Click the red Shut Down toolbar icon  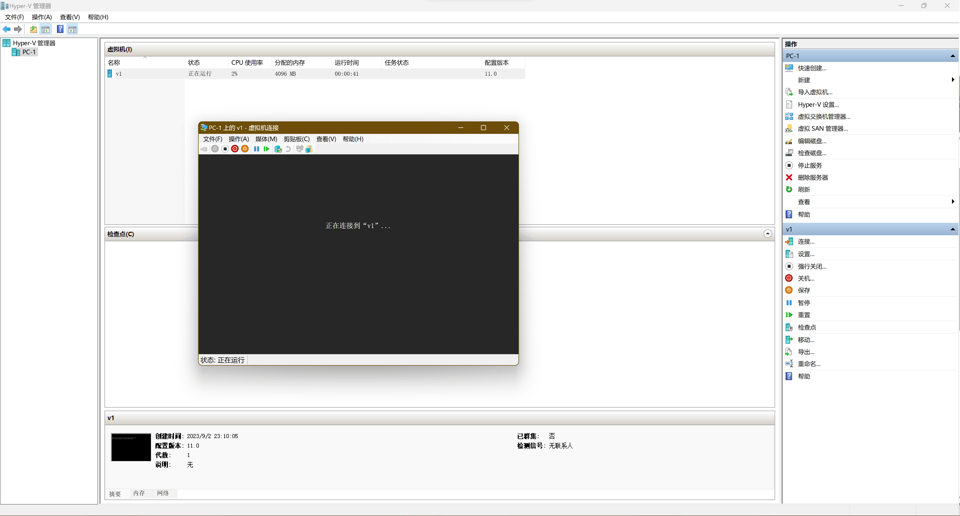pos(235,149)
